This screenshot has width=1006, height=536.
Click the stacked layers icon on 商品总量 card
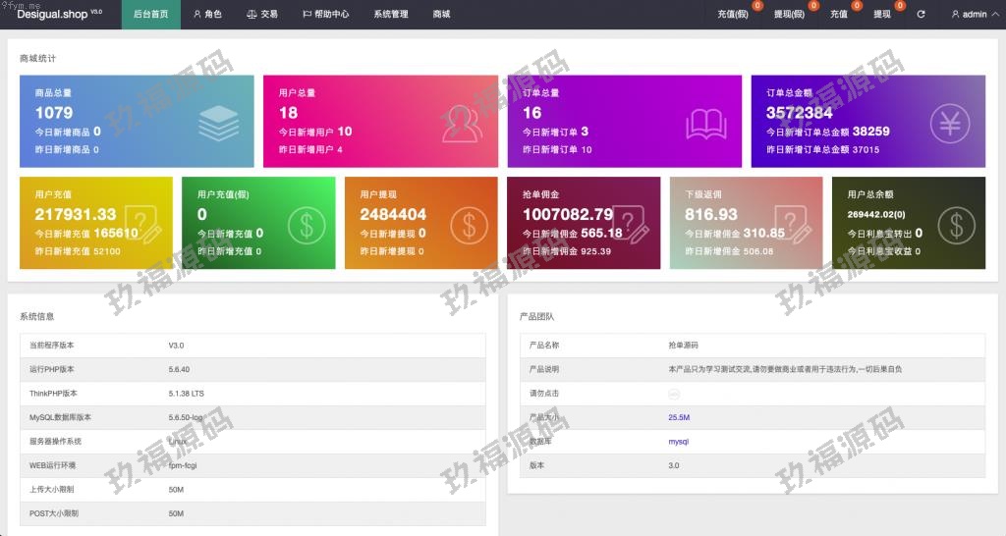click(218, 123)
